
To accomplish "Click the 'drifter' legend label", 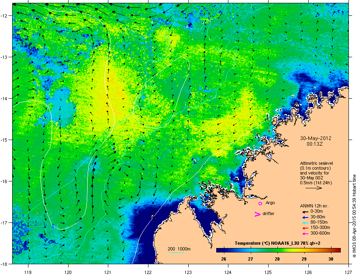I will coord(268,213).
